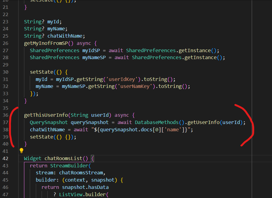Click the Widget keyword on line 42
This screenshot has height=198, width=272.
point(33,158)
